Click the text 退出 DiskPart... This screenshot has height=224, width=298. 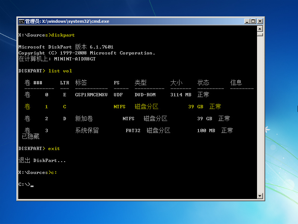tap(42, 161)
